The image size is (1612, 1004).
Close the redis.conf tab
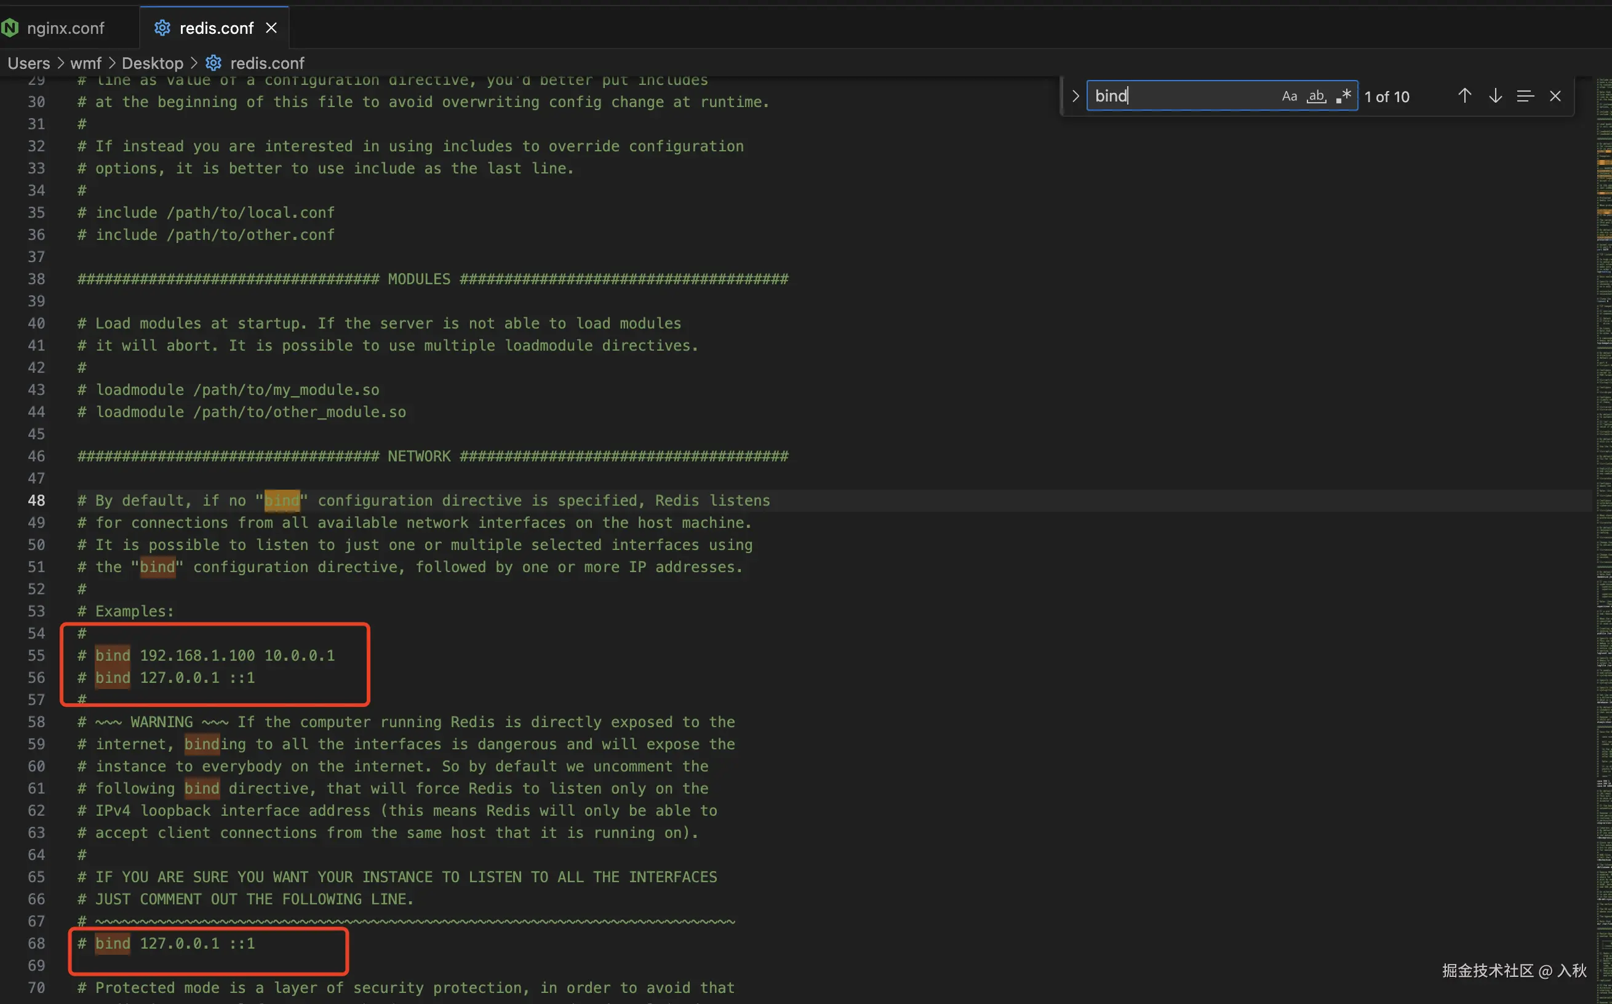(x=271, y=28)
